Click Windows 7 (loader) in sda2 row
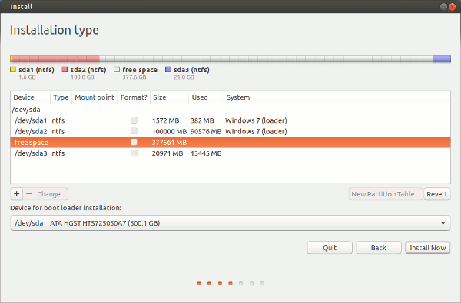 point(256,131)
